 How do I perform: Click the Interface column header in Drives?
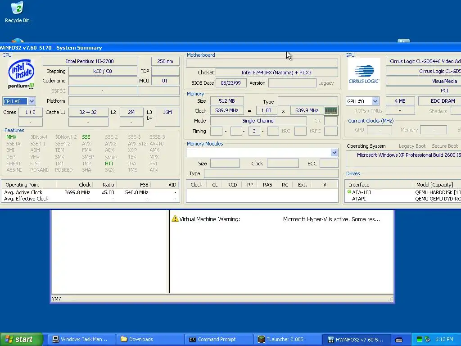pyautogui.click(x=379, y=184)
